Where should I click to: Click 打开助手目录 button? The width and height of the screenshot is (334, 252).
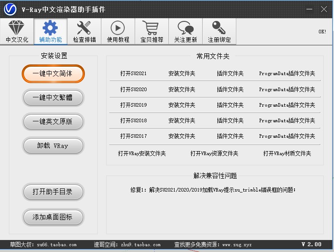click(x=53, y=192)
